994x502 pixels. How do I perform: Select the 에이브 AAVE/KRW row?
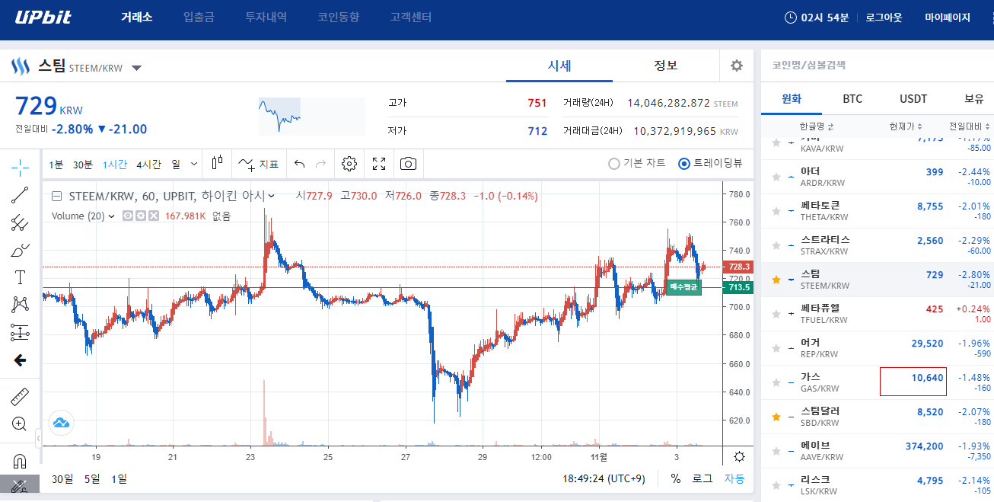[x=878, y=451]
